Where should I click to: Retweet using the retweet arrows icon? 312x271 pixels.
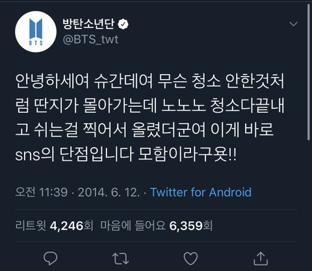click(x=120, y=259)
